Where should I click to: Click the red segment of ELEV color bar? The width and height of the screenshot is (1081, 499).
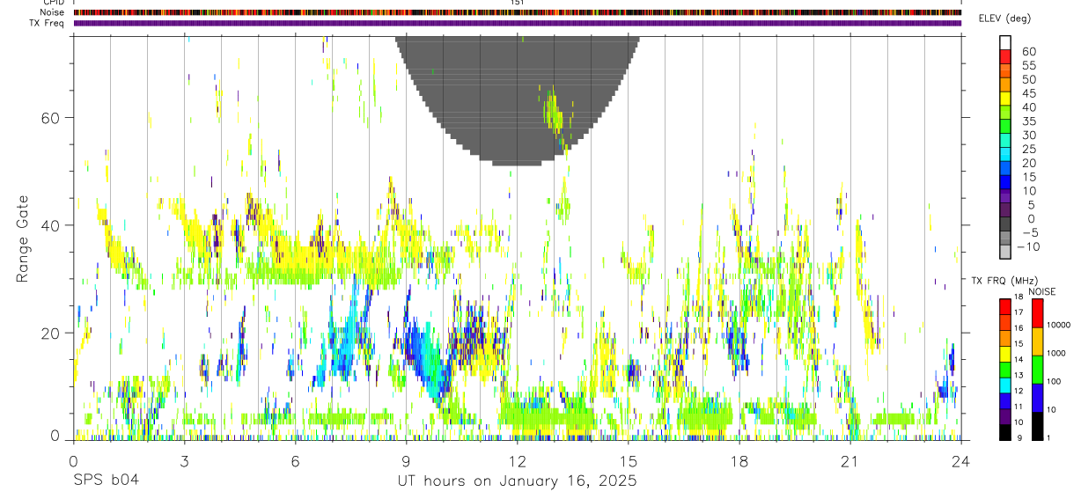tap(1005, 56)
